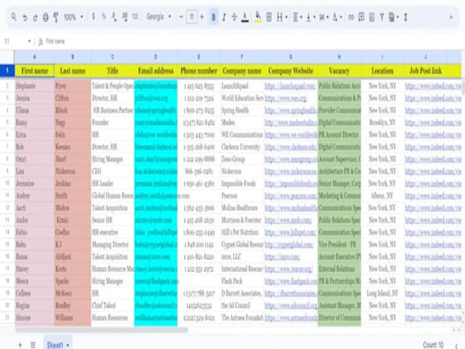Image resolution: width=465 pixels, height=349 pixels.
Task: Open the text rotation dropdown
Action: pyautogui.click(x=337, y=17)
